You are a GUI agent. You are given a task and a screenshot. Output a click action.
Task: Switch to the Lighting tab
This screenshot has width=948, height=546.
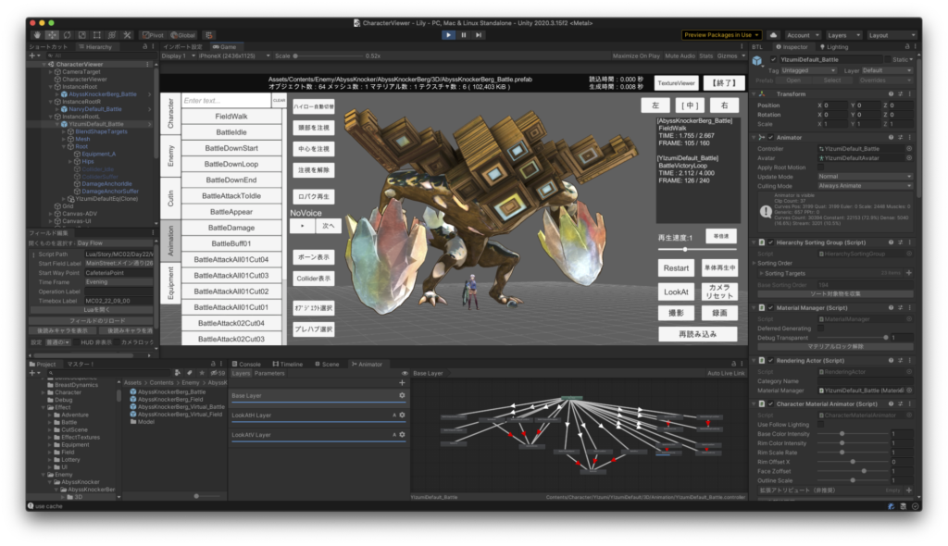(x=834, y=47)
